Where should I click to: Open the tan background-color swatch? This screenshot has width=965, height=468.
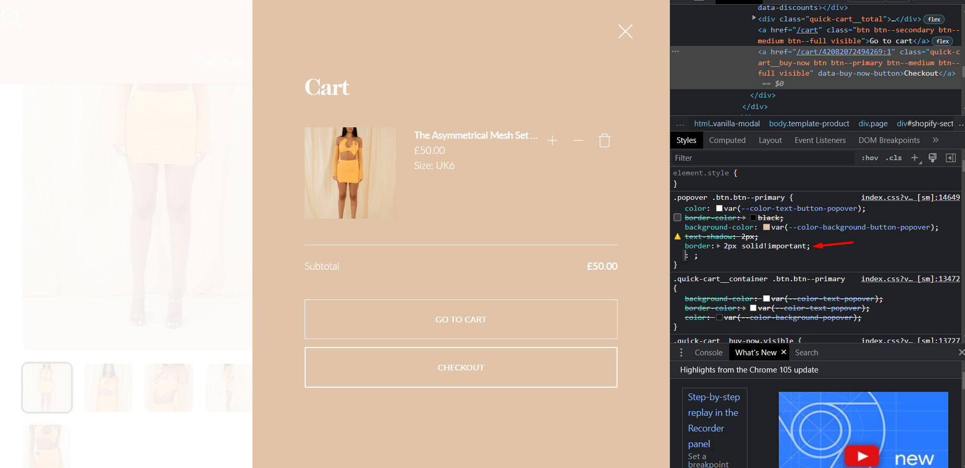coord(766,227)
